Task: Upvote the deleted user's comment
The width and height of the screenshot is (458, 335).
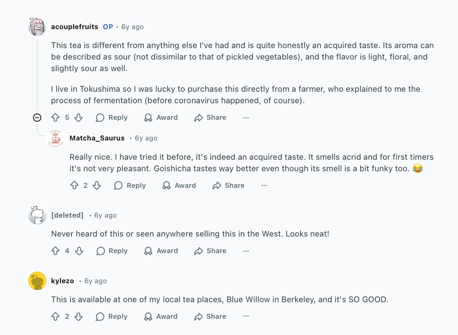Action: [56, 251]
